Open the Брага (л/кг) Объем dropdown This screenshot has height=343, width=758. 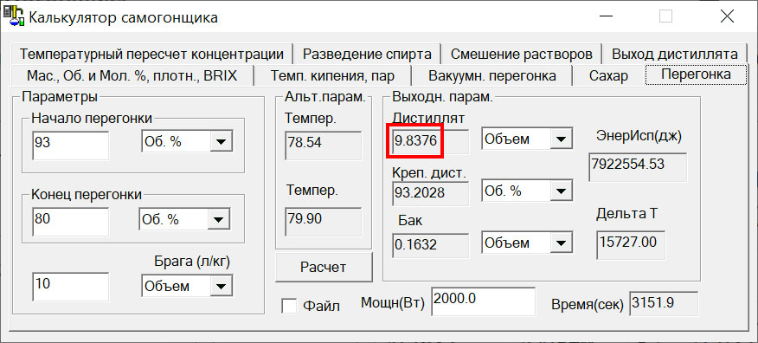[221, 286]
